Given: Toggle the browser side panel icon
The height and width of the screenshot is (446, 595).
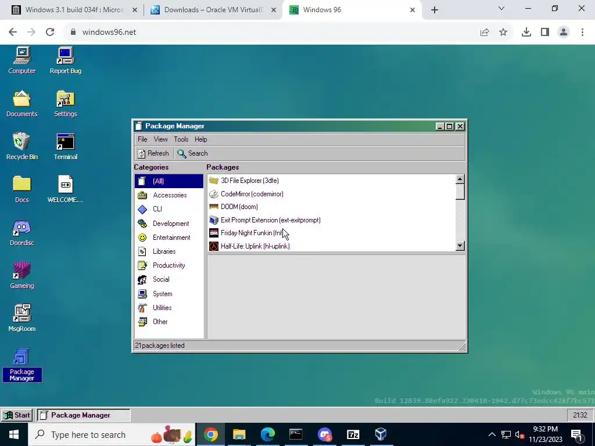Looking at the screenshot, I should [545, 33].
